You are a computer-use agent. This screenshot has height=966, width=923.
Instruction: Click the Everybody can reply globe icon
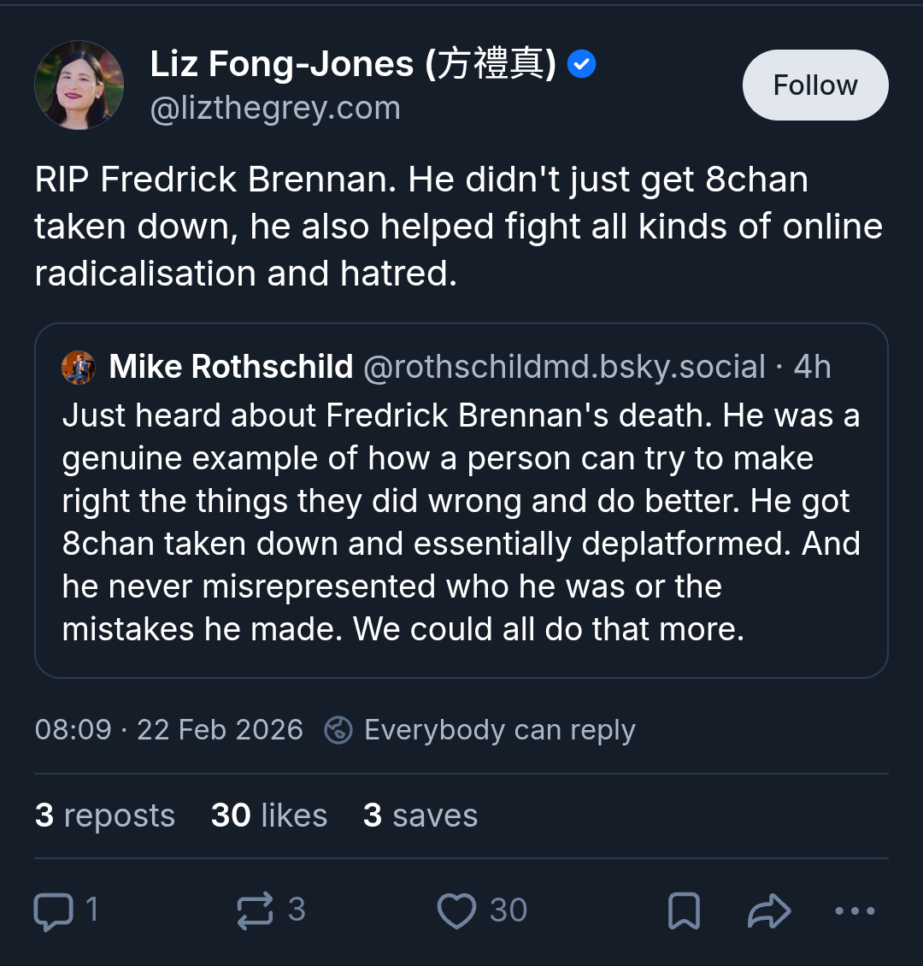(x=338, y=730)
